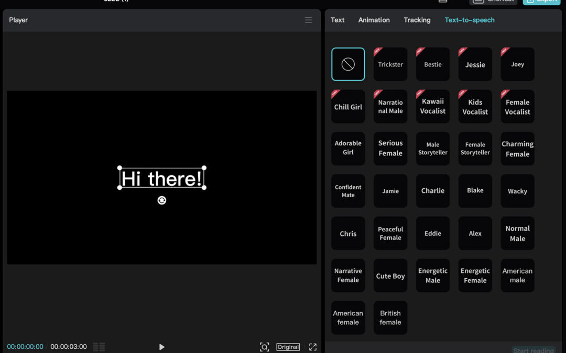Select the Jessie voice tile
The width and height of the screenshot is (566, 353).
click(475, 64)
